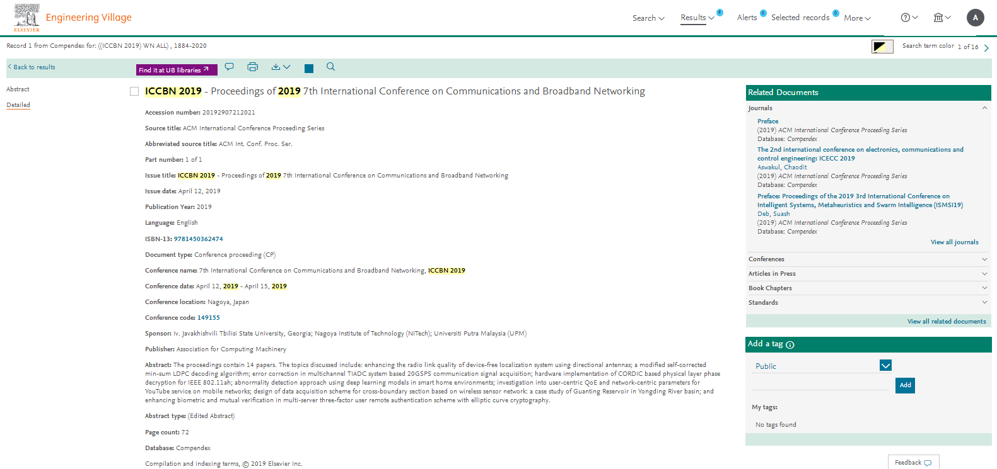Click Find it at UB libraries button
The height and width of the screenshot is (469, 997).
[x=177, y=70]
